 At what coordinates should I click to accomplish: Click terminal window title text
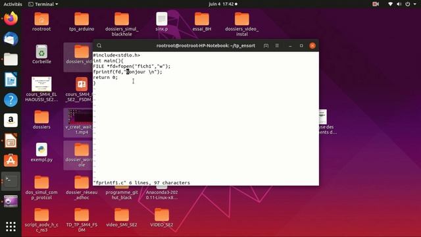206,45
